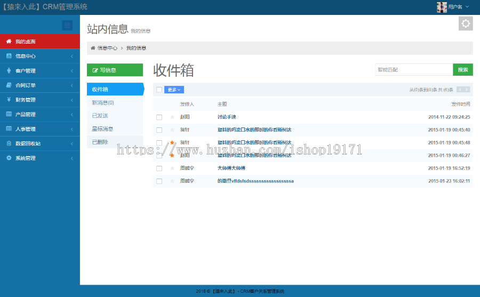This screenshot has width=480, height=297.
Task: Click the 主题 column header
Action: 222,104
